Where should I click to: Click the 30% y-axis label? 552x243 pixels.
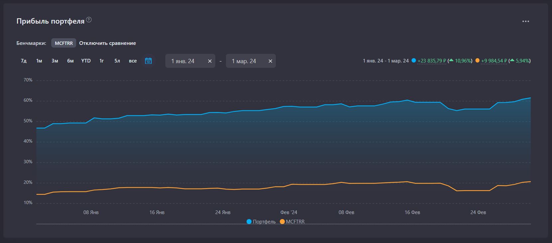click(28, 162)
